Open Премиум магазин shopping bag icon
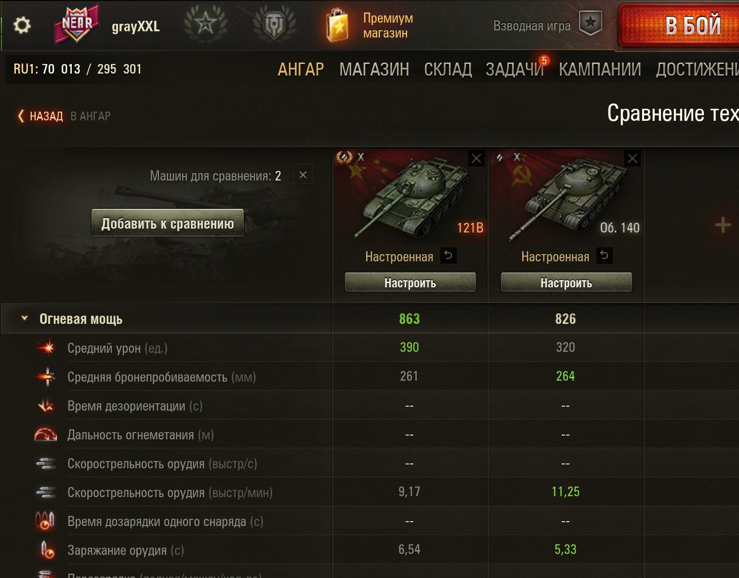739x578 pixels. (338, 26)
